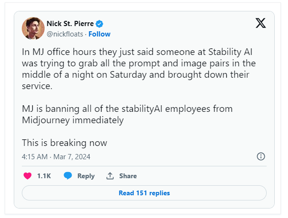Open the Read 151 replies button

(144, 193)
